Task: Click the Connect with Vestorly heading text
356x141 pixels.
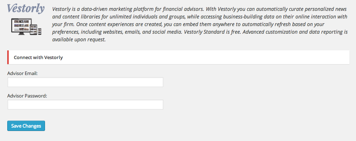Action: (38, 57)
